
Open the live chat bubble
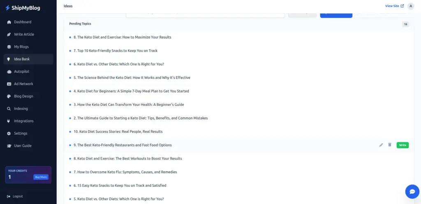click(412, 192)
